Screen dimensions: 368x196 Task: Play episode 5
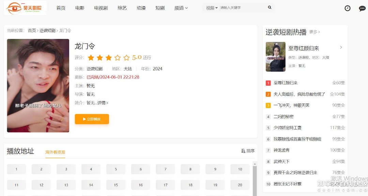[x=116, y=169]
